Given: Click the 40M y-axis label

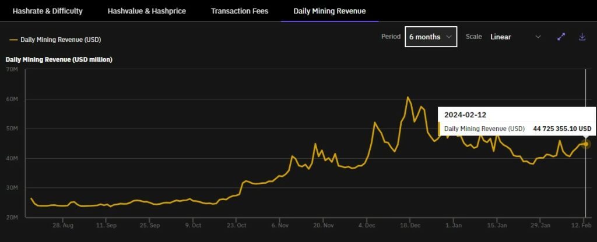Looking at the screenshot, I should [12, 158].
